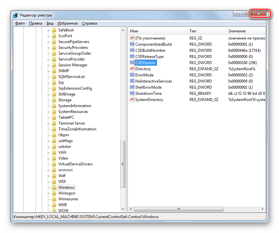Minimize the Registry Editor window

click(x=238, y=14)
